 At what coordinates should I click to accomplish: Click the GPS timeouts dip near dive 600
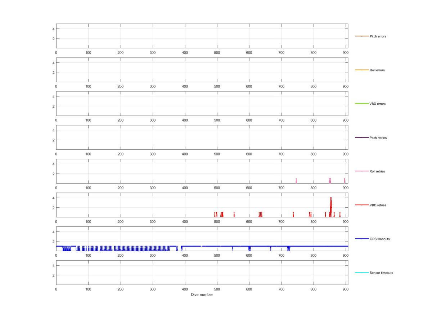[x=249, y=248]
